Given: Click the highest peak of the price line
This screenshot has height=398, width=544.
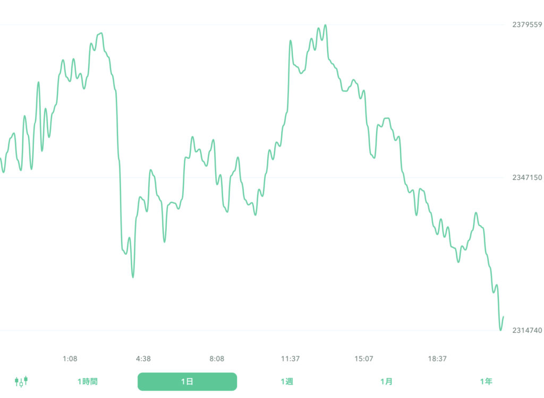Looking at the screenshot, I should coord(325,25).
